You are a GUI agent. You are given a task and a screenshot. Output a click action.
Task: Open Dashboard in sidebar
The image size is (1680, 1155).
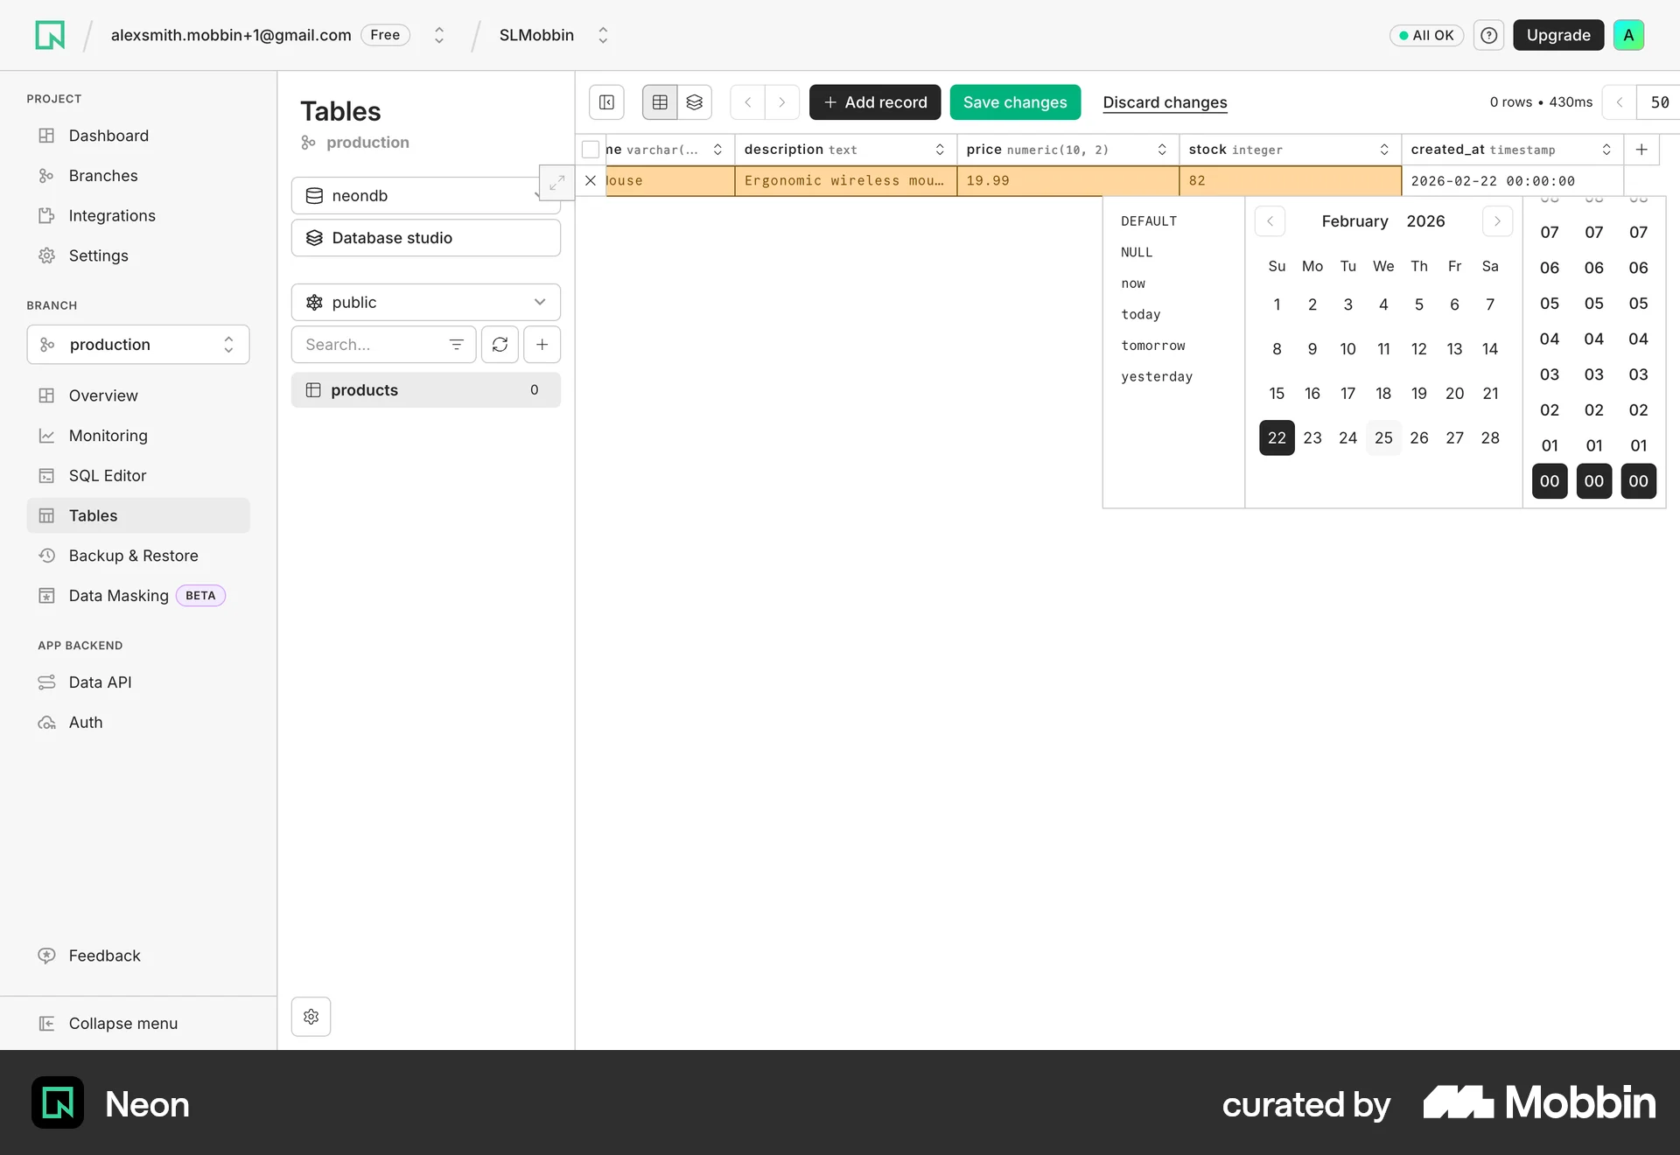pos(138,136)
